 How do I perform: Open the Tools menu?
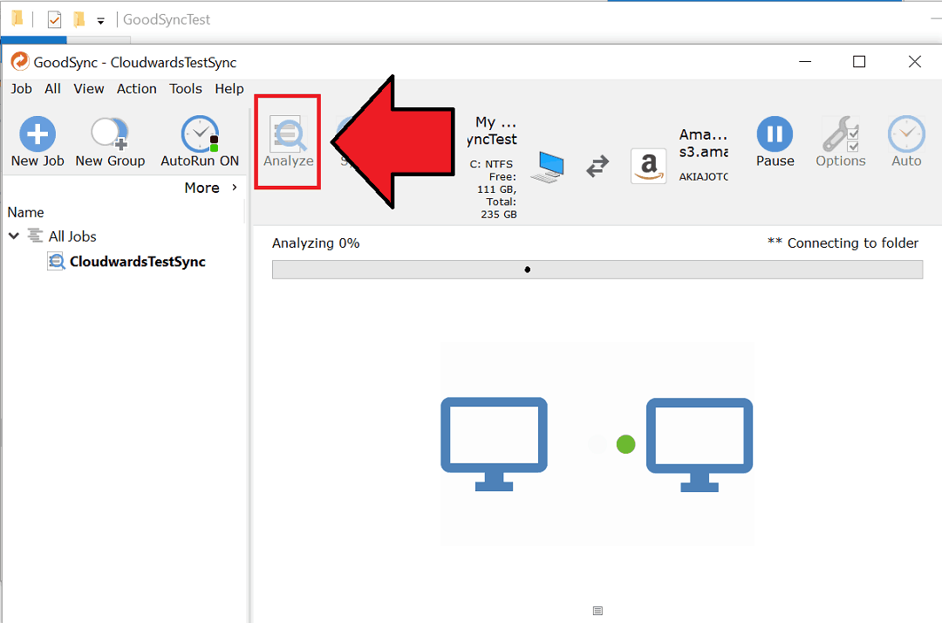[x=186, y=88]
